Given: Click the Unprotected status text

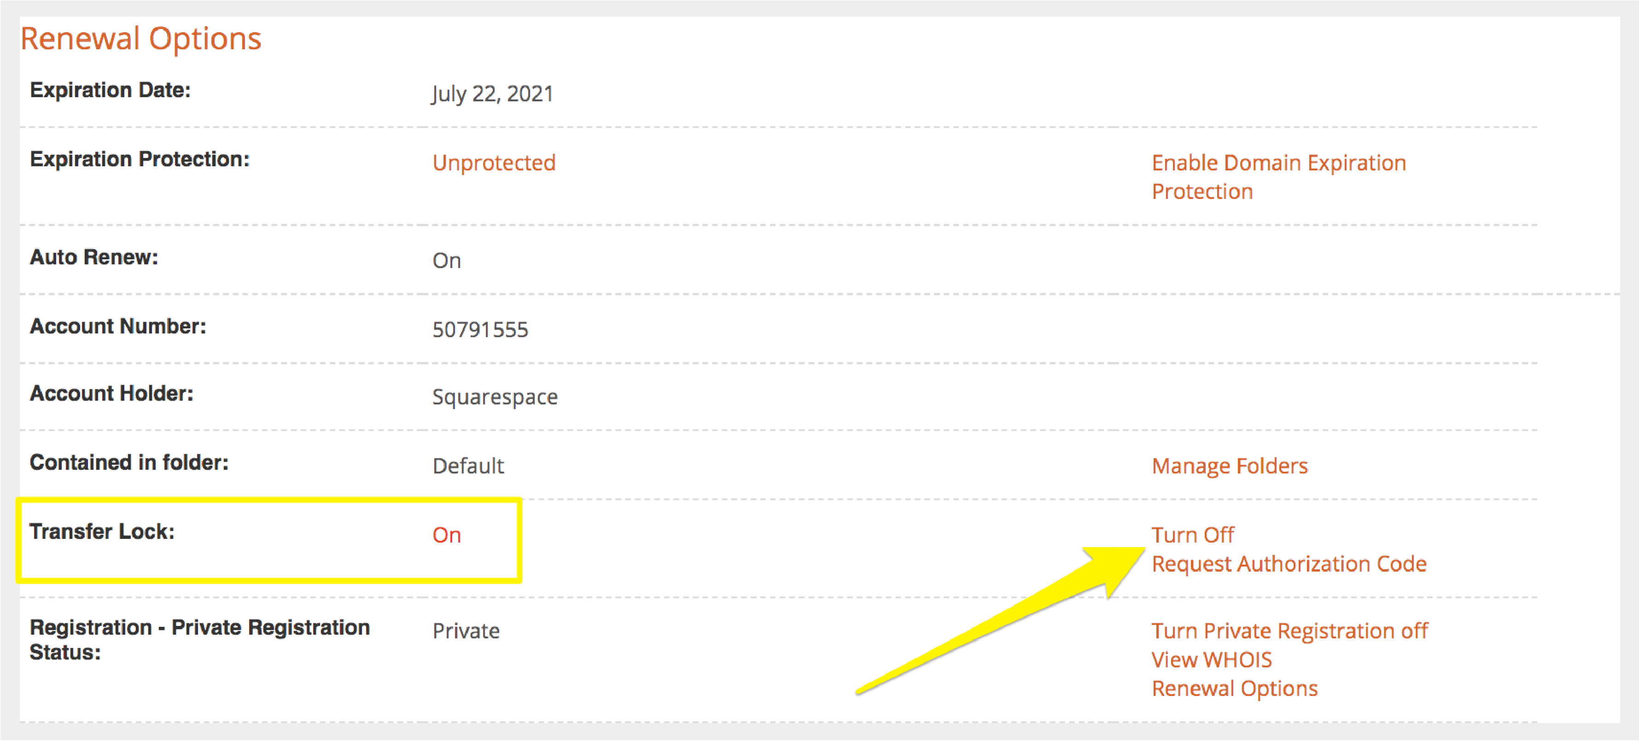Looking at the screenshot, I should pos(494,163).
